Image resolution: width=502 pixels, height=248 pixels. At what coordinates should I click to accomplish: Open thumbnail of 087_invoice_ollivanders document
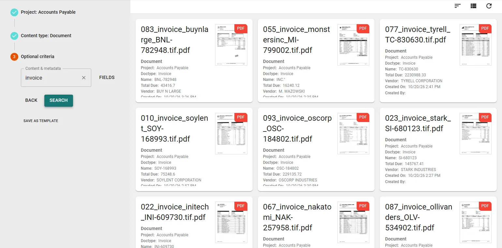476,222
